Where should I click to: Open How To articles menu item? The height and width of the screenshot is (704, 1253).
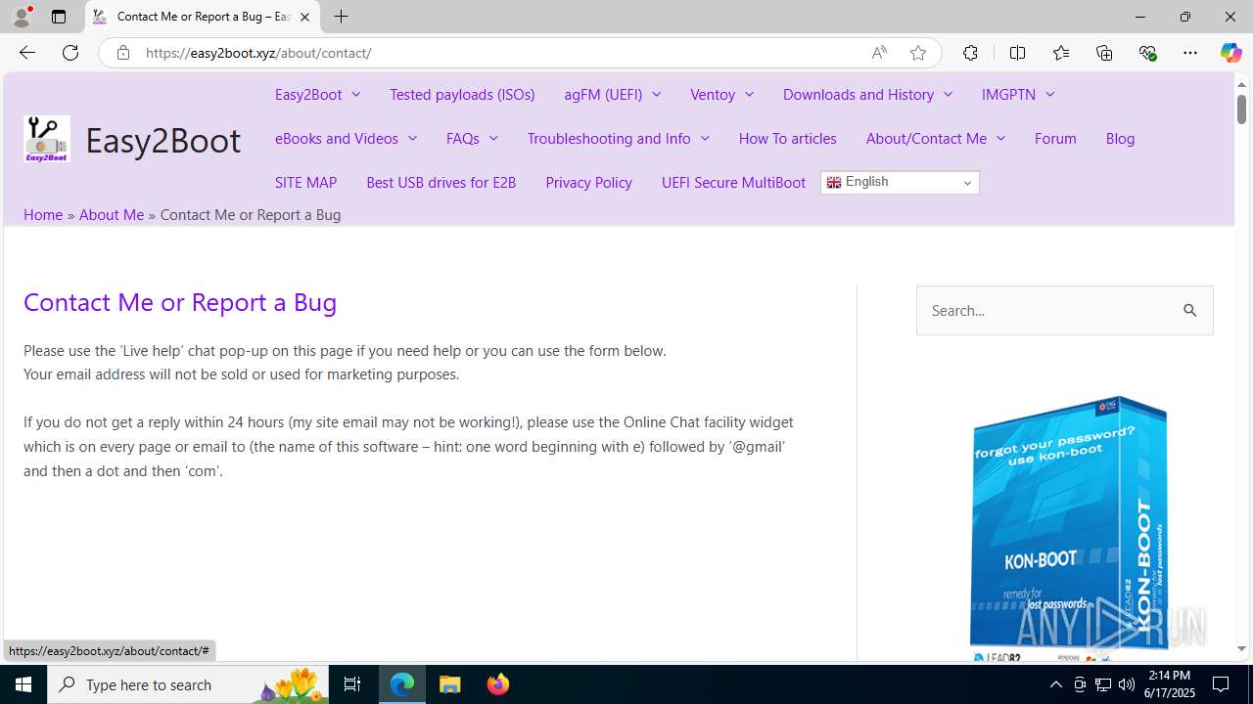[787, 138]
